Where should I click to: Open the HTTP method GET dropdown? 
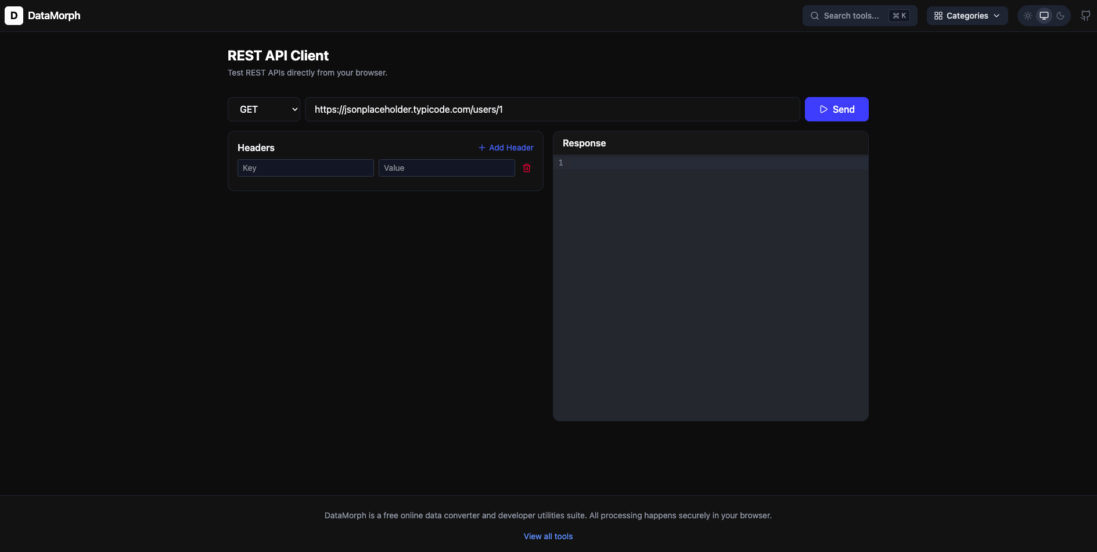264,109
